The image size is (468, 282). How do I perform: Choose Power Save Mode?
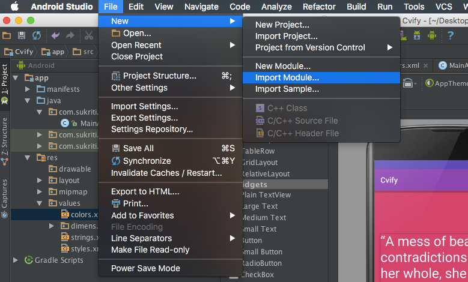(x=170, y=268)
